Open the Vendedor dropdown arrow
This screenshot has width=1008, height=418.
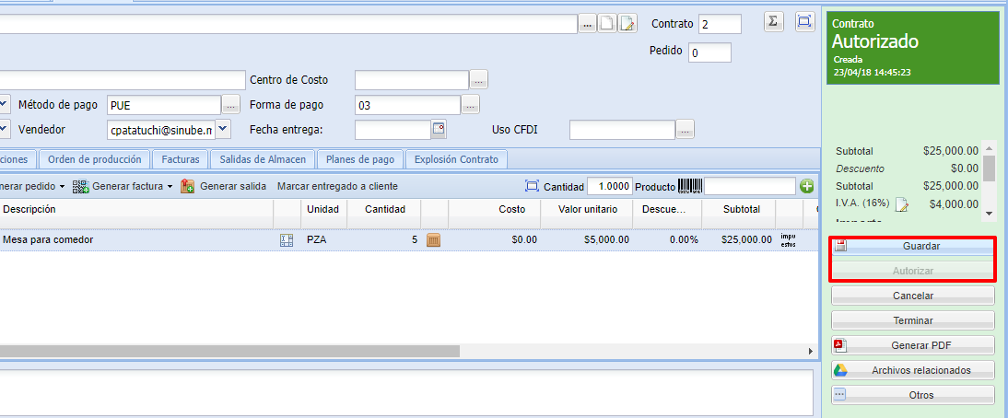pyautogui.click(x=223, y=129)
